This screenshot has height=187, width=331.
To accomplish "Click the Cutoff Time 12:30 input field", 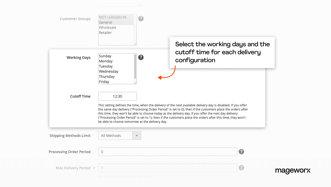I will pyautogui.click(x=117, y=96).
